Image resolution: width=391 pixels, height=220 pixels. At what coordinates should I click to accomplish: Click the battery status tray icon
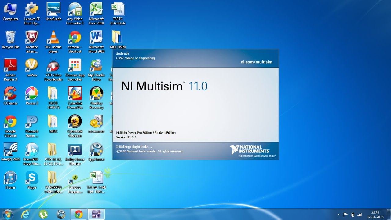(353, 215)
